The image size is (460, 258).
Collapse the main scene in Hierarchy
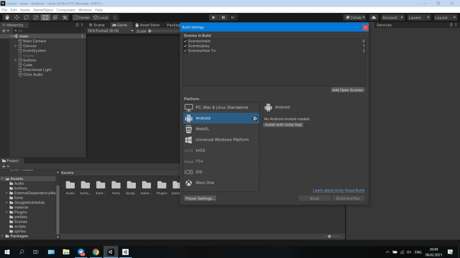(x=11, y=36)
